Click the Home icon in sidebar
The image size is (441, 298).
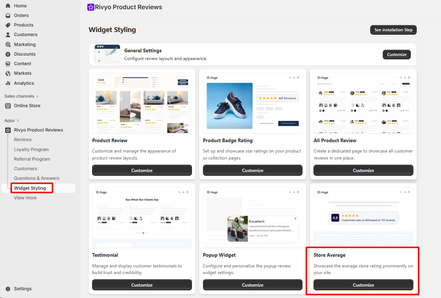[x=8, y=6]
